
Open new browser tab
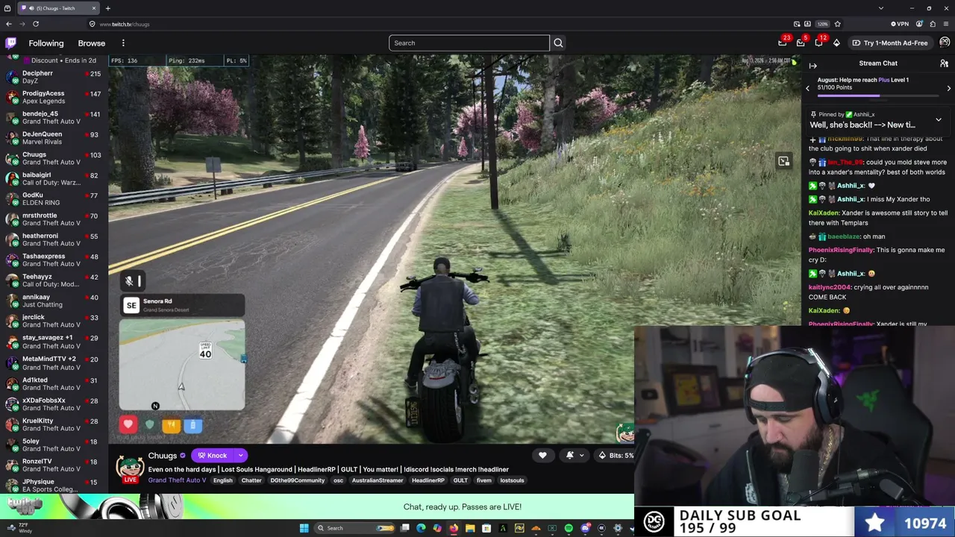[x=107, y=8]
